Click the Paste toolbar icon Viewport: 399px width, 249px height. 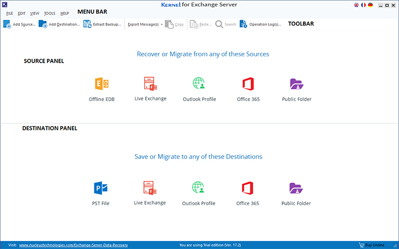194,25
